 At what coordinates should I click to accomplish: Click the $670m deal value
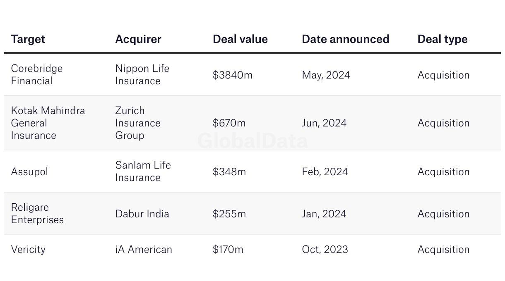[x=229, y=123]
